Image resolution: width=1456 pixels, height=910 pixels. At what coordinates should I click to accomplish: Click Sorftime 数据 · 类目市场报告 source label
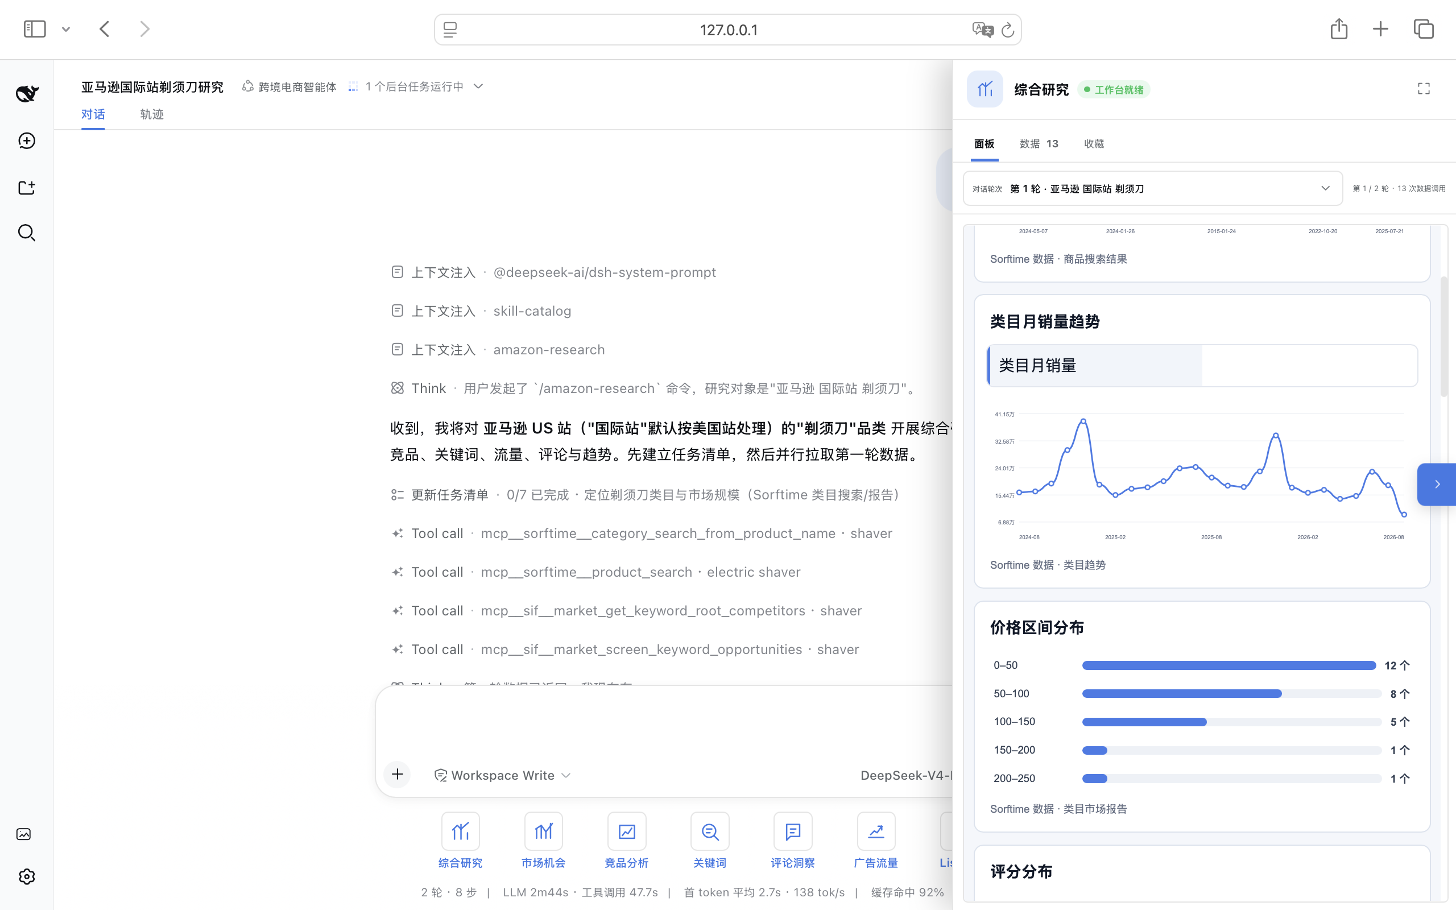(1058, 809)
